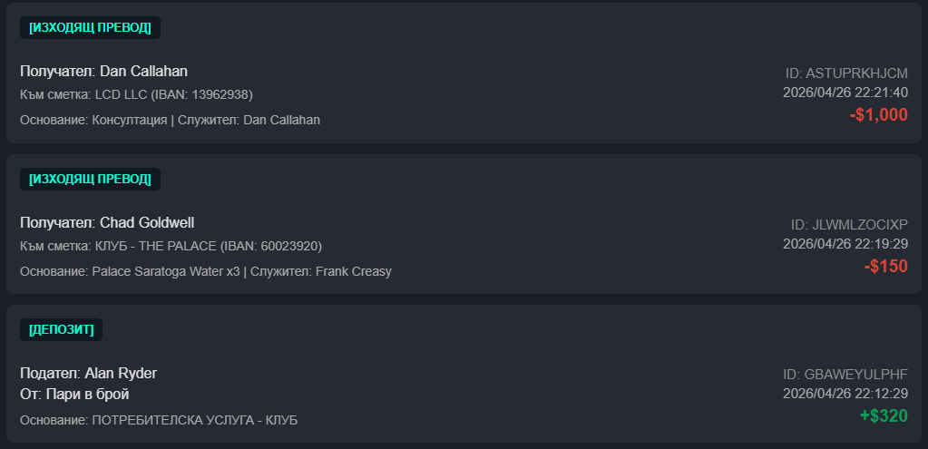Viewport: 928px width, 449px height.
Task: Select recipient name Dan Callahan
Action: pyautogui.click(x=143, y=71)
